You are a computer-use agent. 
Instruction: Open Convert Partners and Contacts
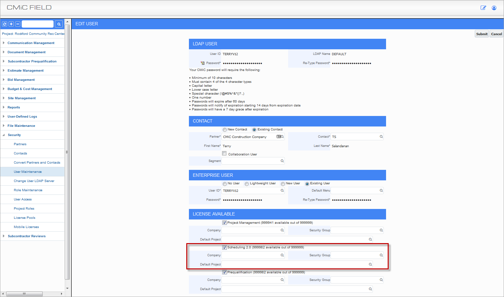tap(37, 163)
